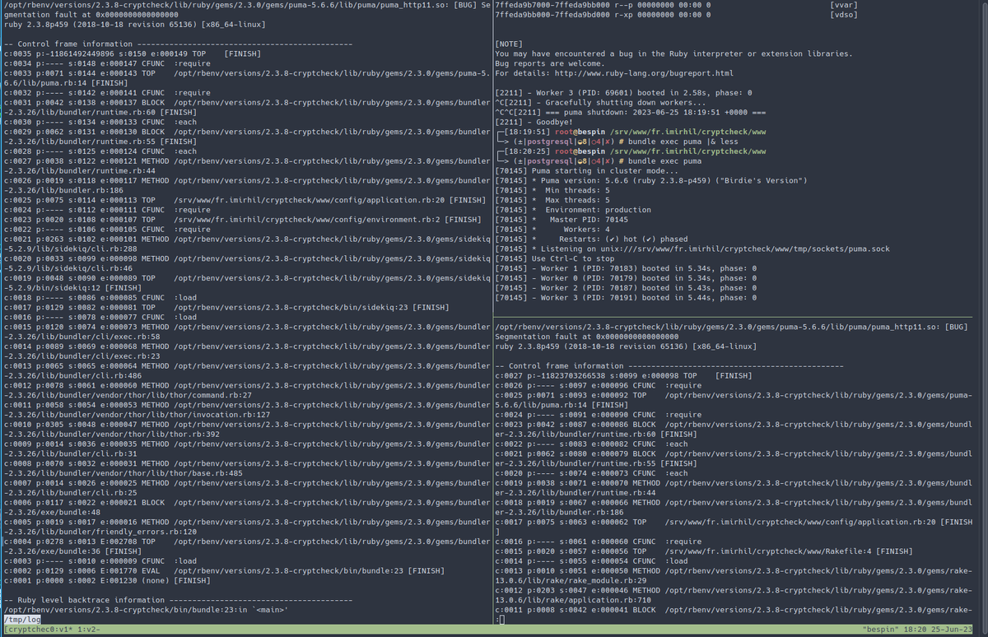Select "Worker 1 (PID: 70183)" line

[626, 268]
